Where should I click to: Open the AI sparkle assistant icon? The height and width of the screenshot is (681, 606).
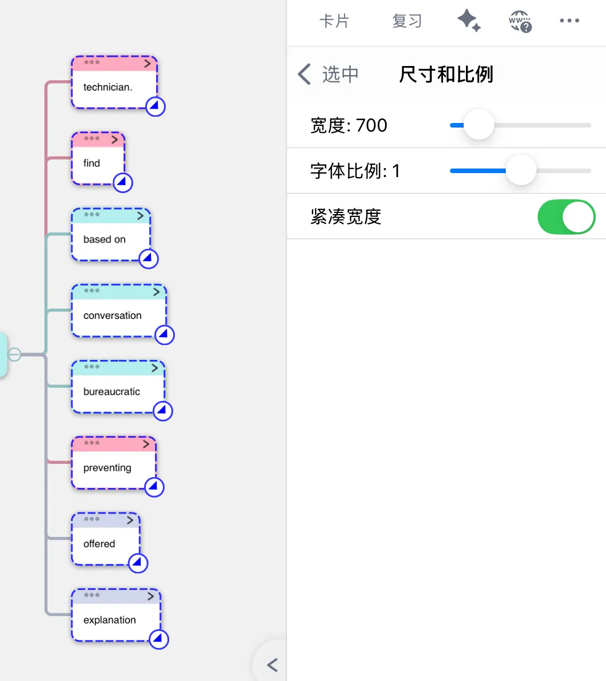[469, 21]
